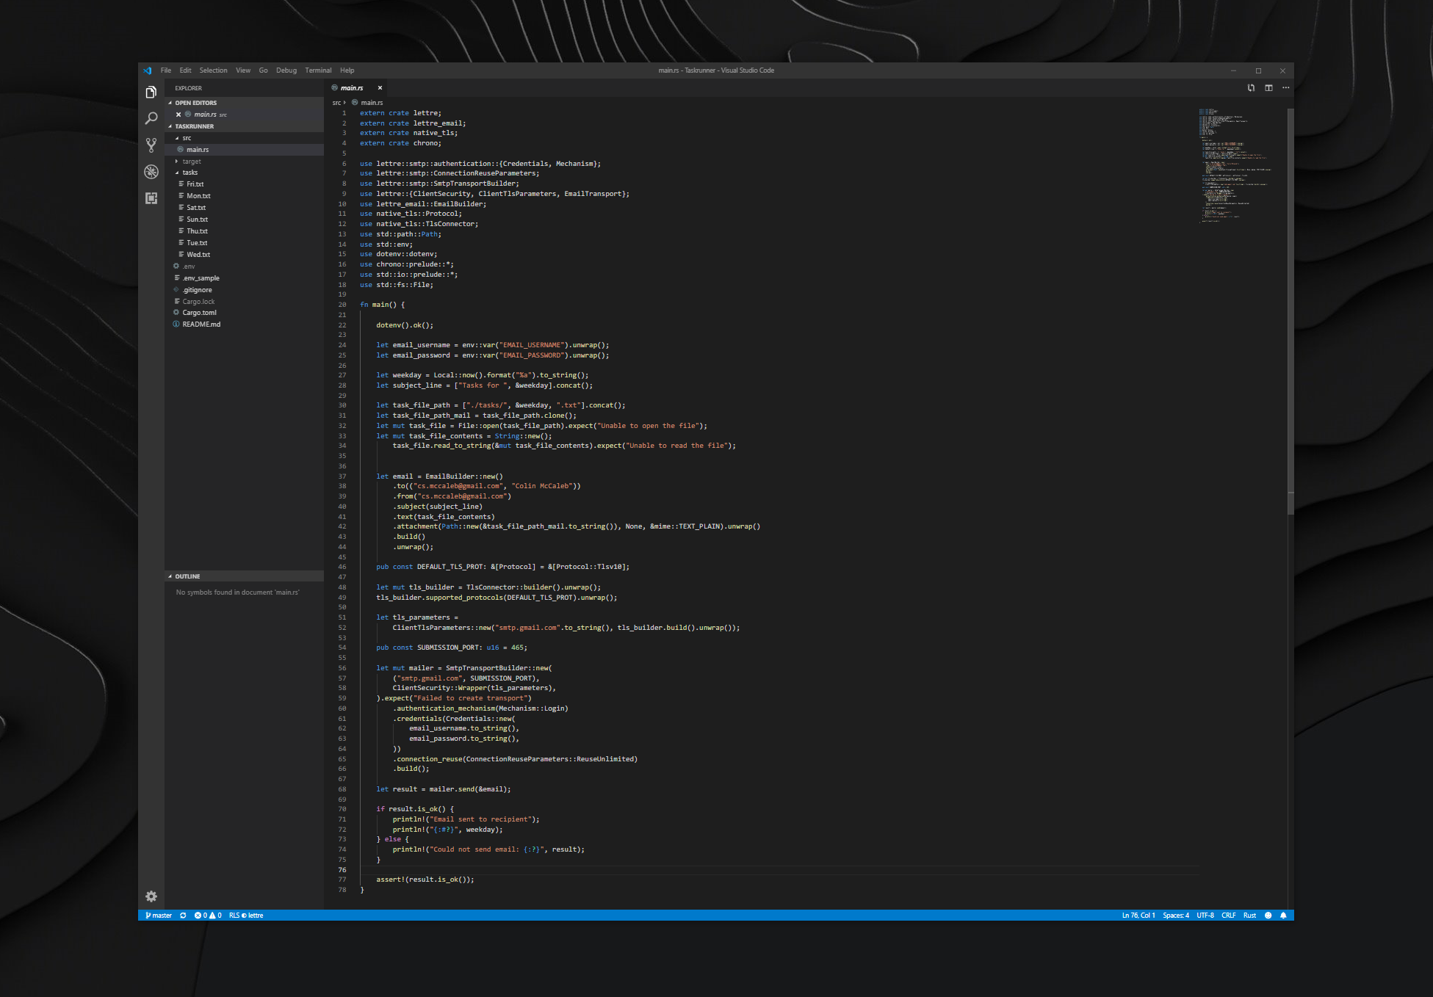Collapse the Open Editors section
This screenshot has height=997, width=1433.
[x=244, y=103]
